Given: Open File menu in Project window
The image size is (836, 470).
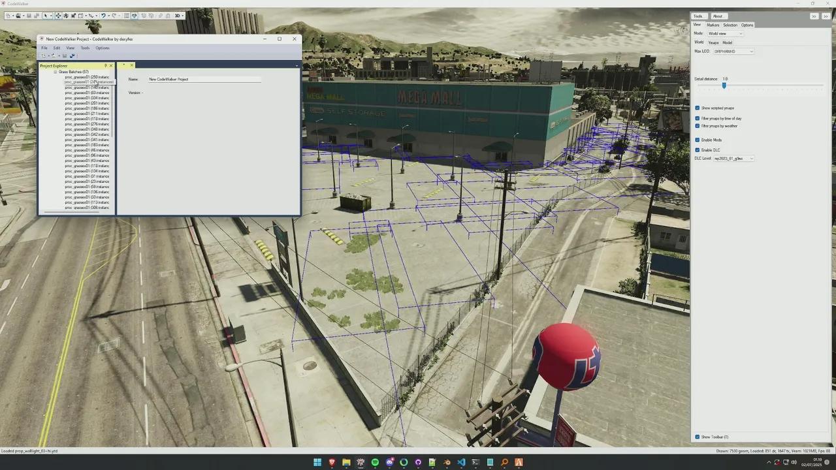Looking at the screenshot, I should (x=44, y=48).
